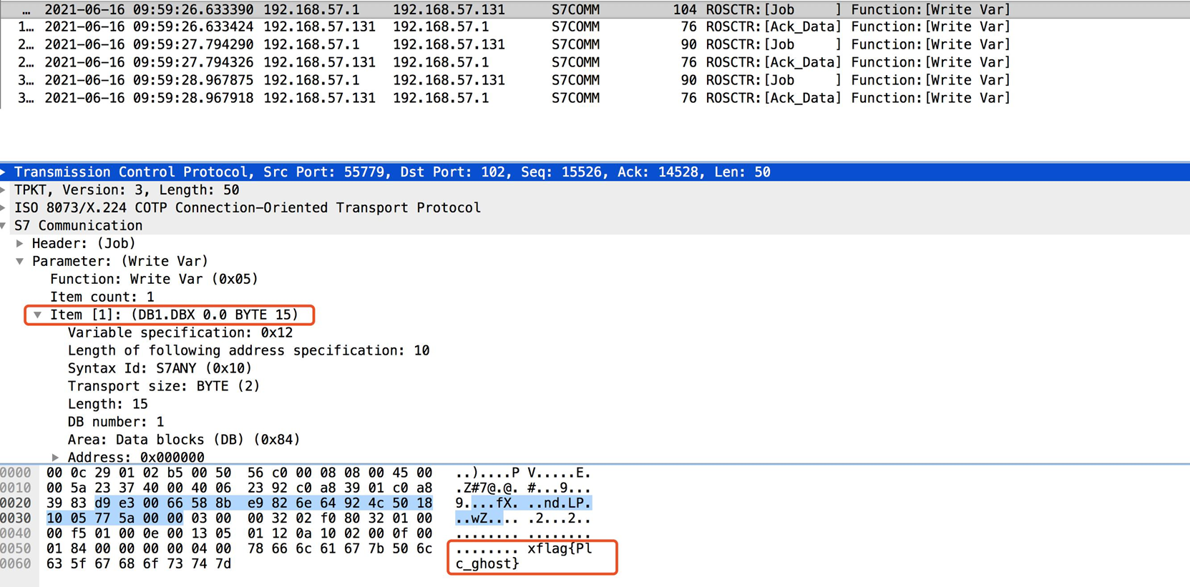Click hex offset row 0040
The width and height of the screenshot is (1190, 587).
click(16, 534)
